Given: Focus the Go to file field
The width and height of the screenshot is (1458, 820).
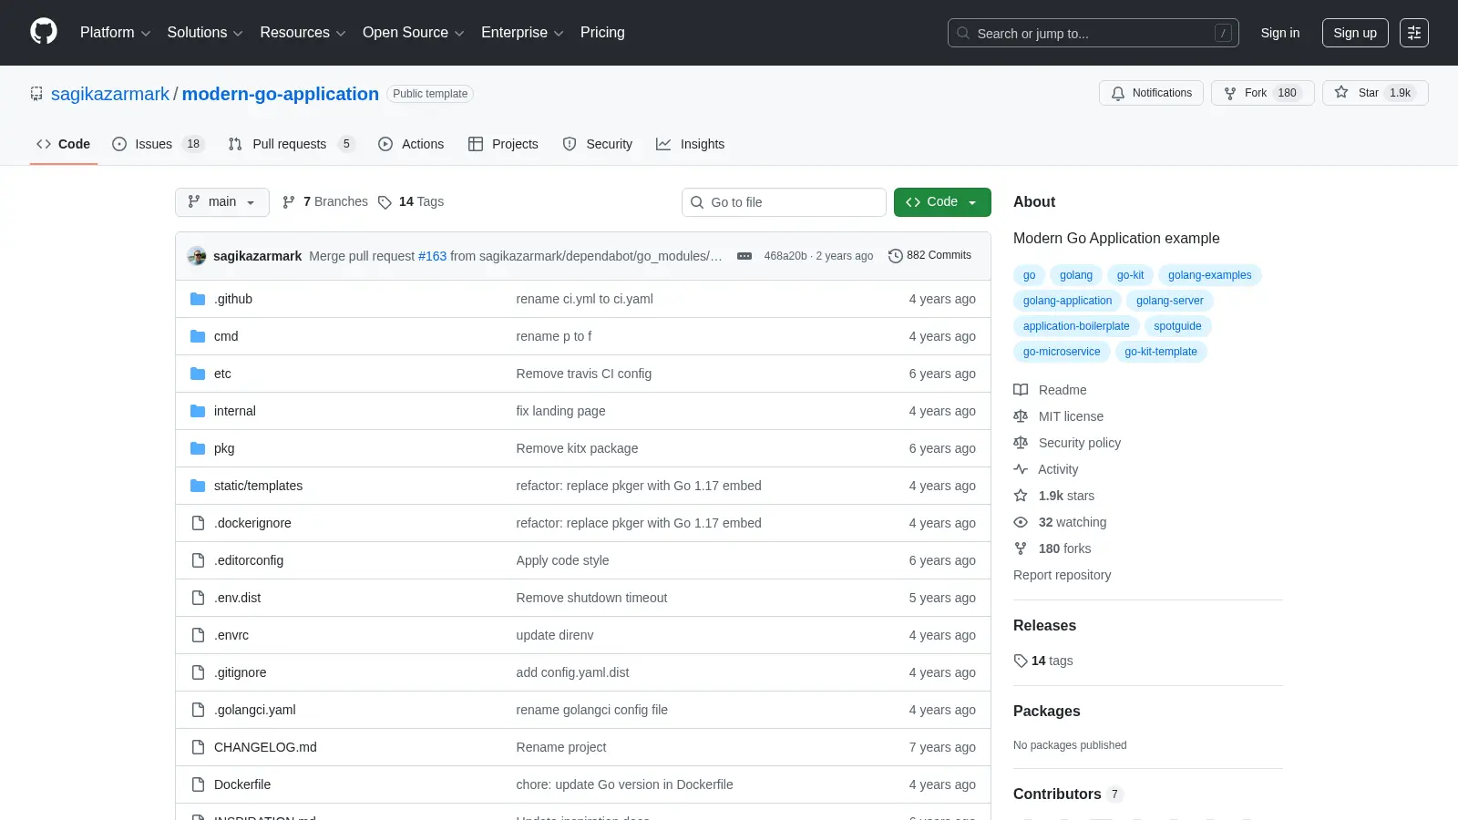Looking at the screenshot, I should click(784, 202).
